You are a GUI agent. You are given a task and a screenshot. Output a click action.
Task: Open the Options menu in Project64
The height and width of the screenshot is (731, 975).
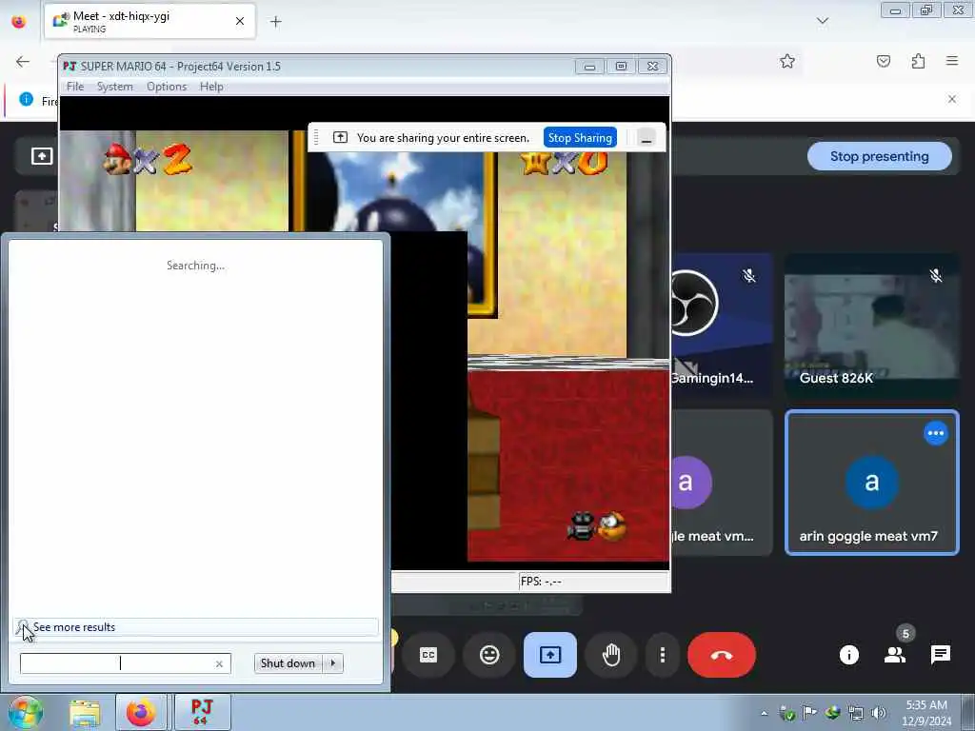pyautogui.click(x=167, y=87)
